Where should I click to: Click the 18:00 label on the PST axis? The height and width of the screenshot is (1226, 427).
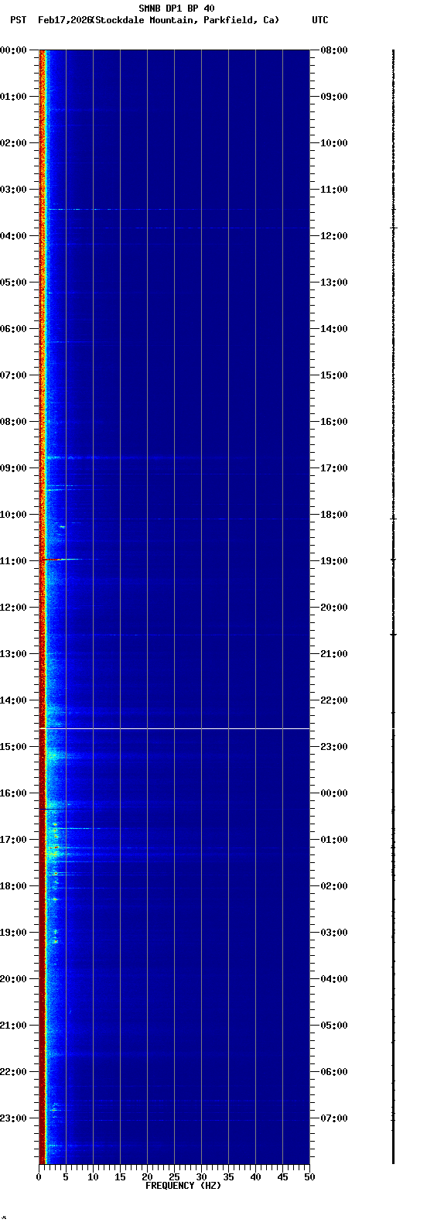pyautogui.click(x=14, y=886)
